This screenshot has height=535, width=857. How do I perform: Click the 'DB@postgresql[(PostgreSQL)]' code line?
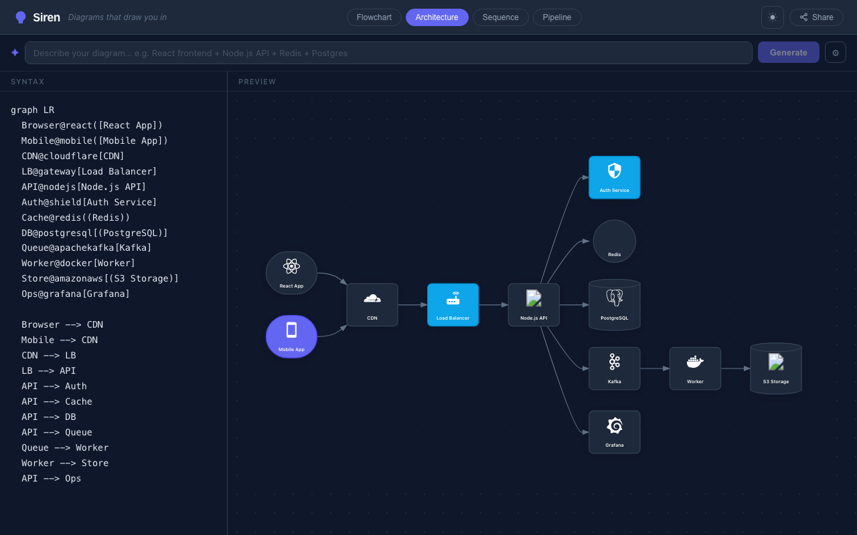(x=95, y=233)
